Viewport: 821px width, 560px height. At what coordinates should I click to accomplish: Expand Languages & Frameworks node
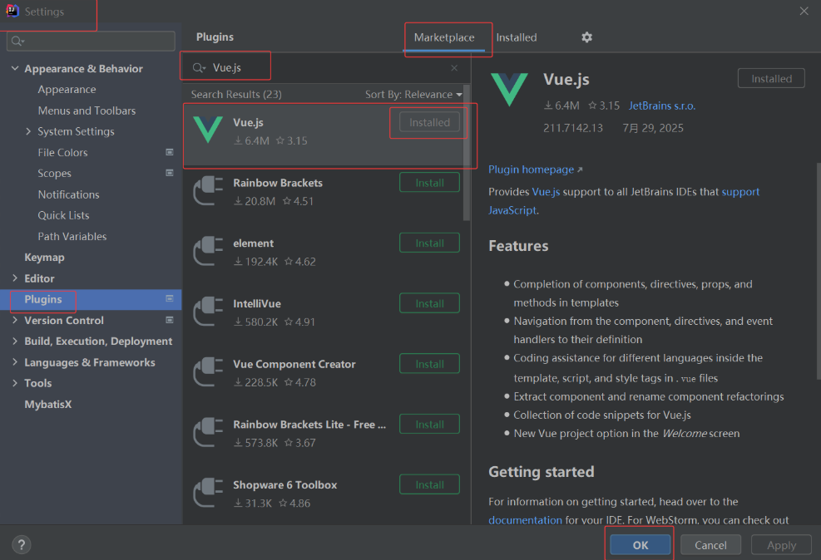[15, 361]
